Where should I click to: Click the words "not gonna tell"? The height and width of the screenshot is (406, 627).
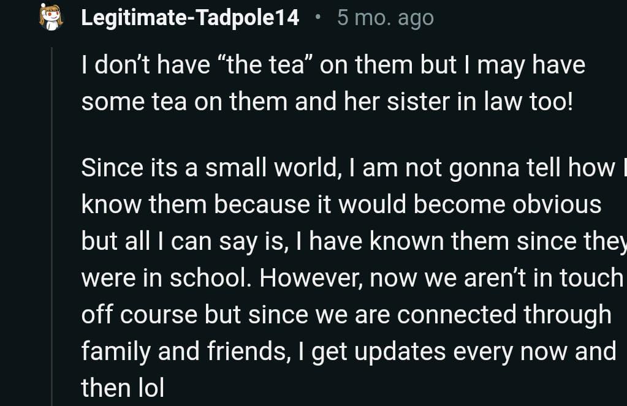click(465, 168)
